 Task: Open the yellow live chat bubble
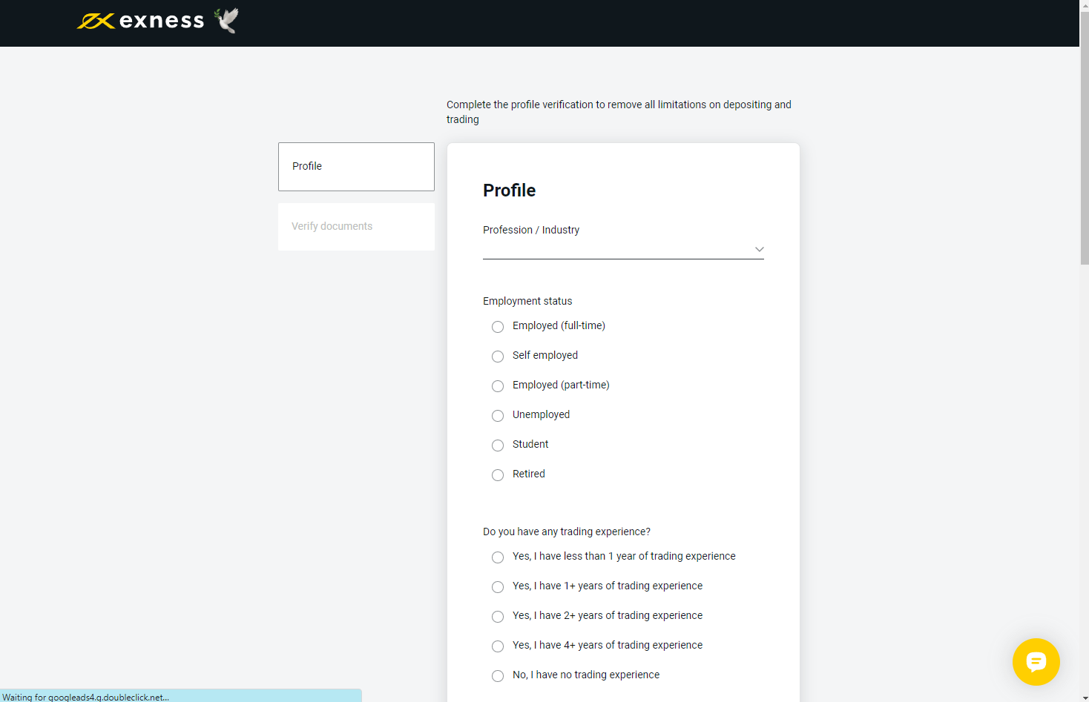(x=1036, y=661)
